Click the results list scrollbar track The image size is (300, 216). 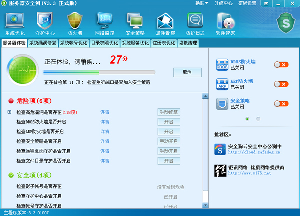click(x=205, y=151)
